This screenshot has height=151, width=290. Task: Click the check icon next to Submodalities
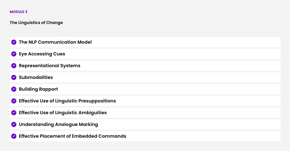14,77
